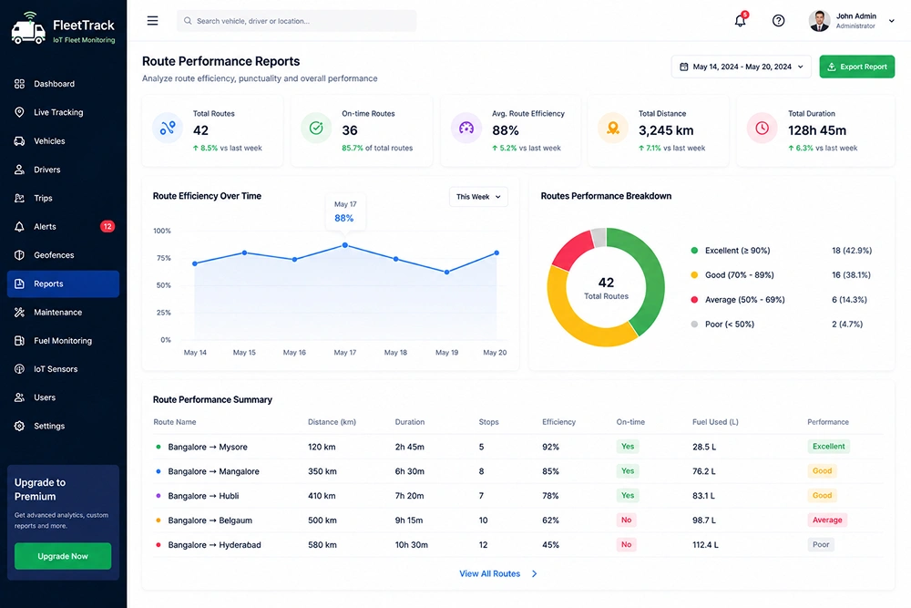Click the Fuel Monitoring pump icon
The image size is (911, 608).
pos(19,341)
